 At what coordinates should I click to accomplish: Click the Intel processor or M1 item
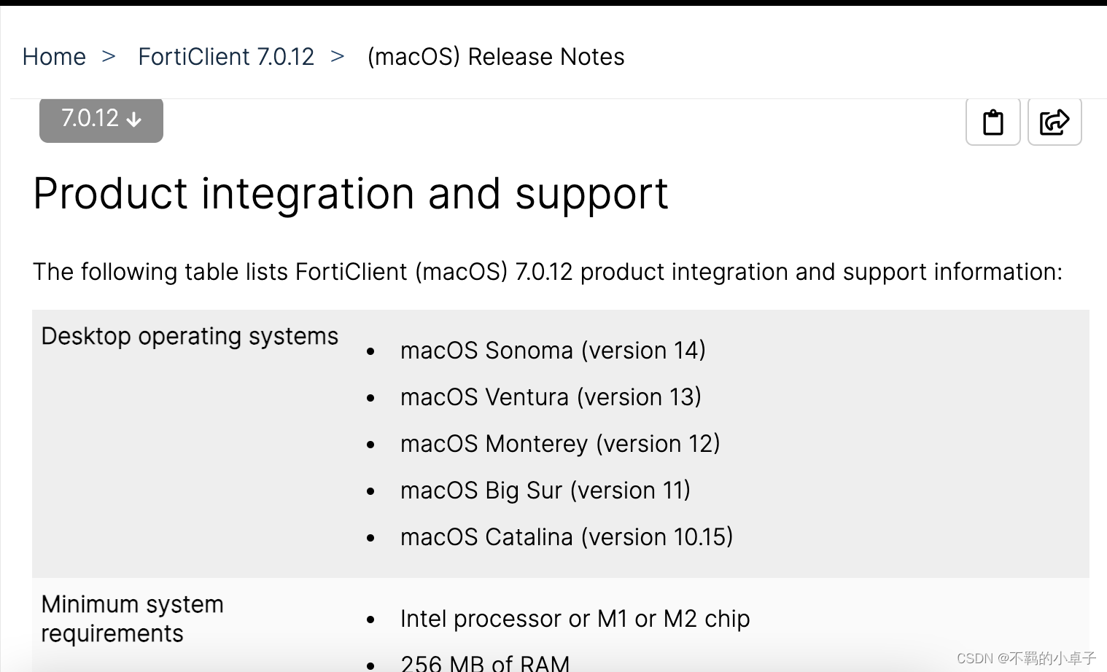point(575,619)
